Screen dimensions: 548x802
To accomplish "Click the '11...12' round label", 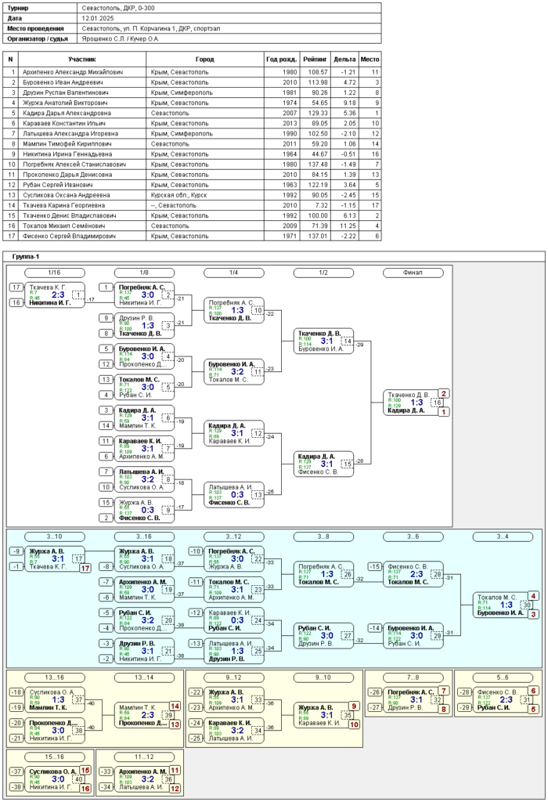I will click(x=144, y=757).
